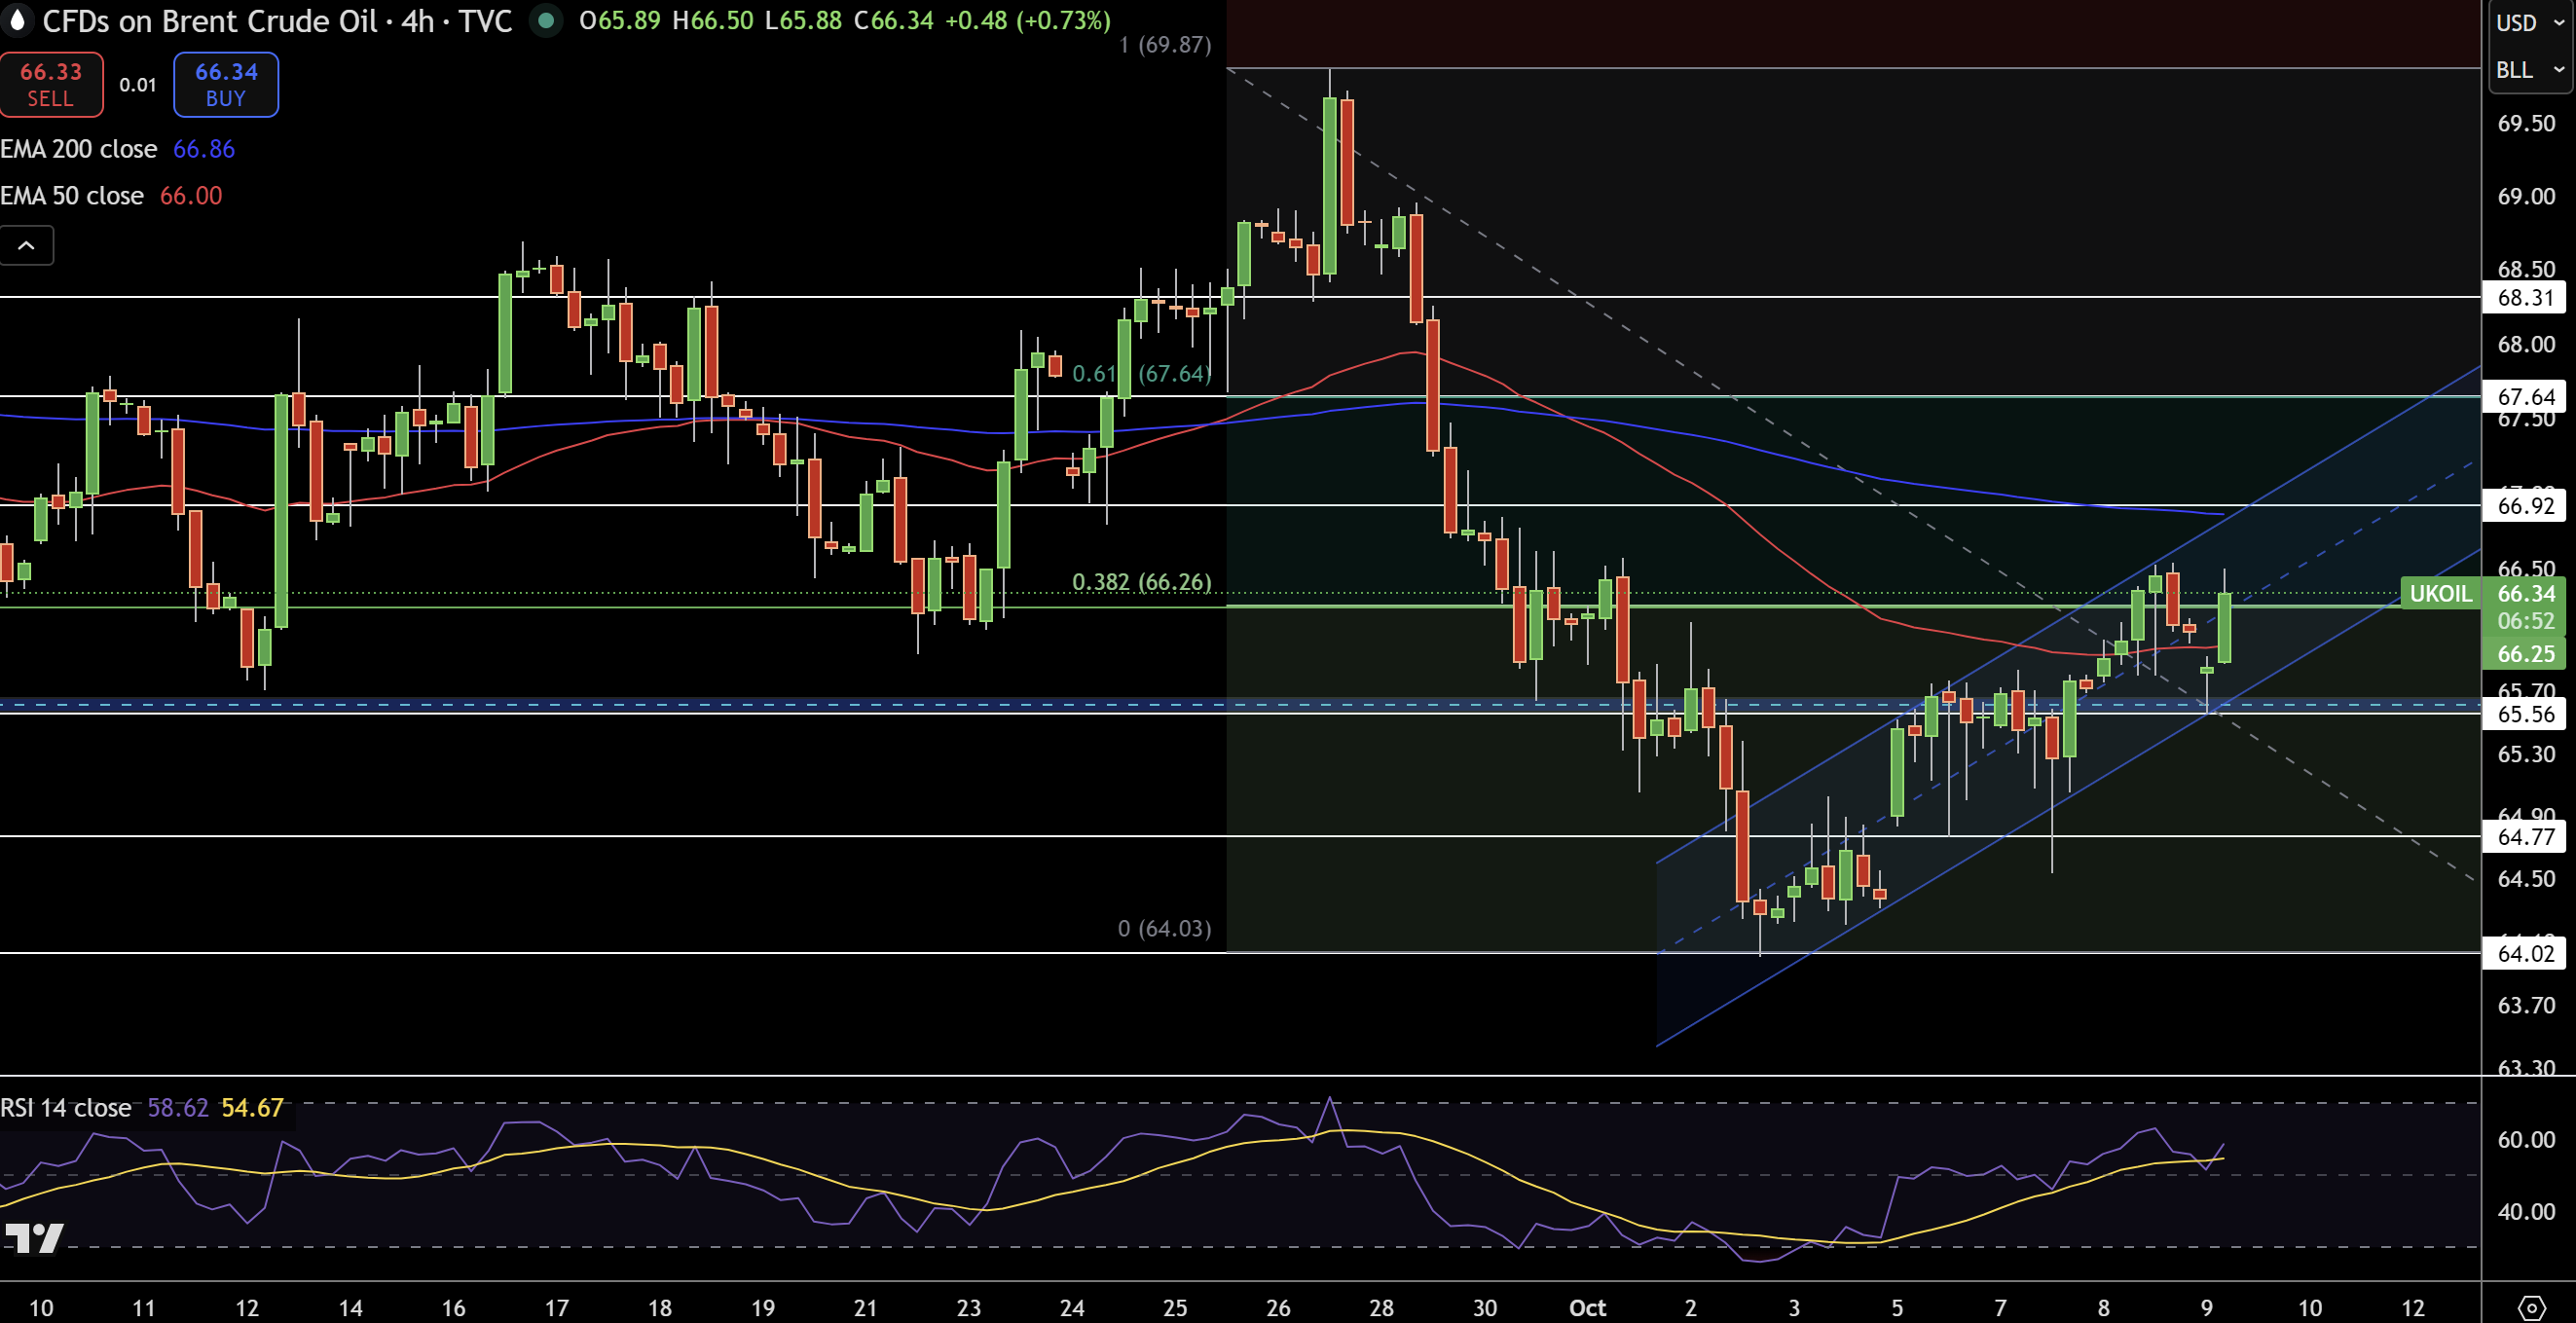The image size is (2576, 1323).
Task: Collapse the indicator legend chevron
Action: (27, 245)
